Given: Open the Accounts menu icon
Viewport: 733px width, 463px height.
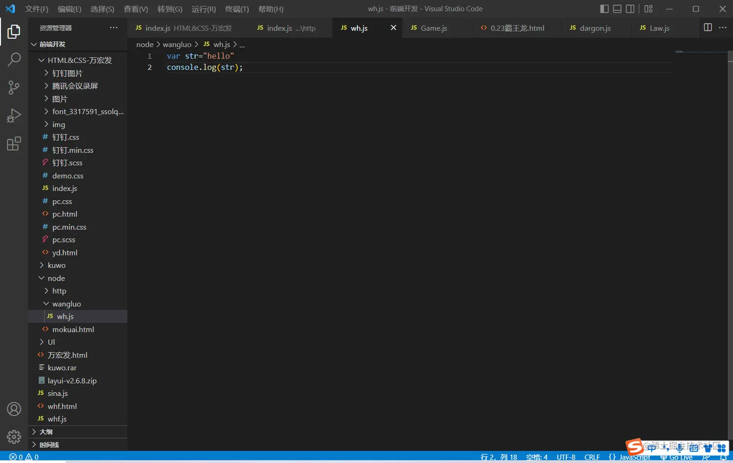Looking at the screenshot, I should [14, 409].
